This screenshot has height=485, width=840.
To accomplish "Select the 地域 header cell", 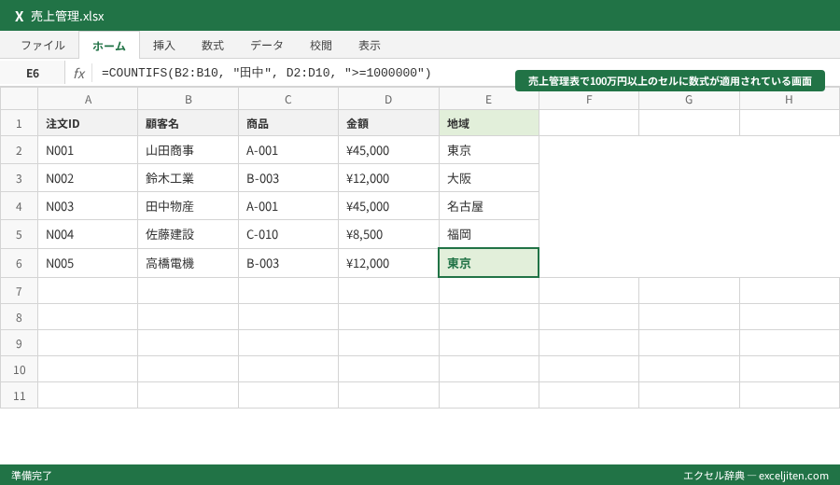I will point(488,124).
